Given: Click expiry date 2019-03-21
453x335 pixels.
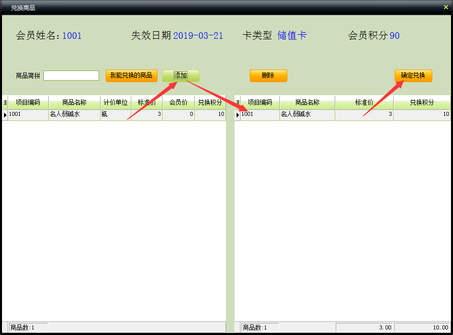Looking at the screenshot, I should point(198,36).
